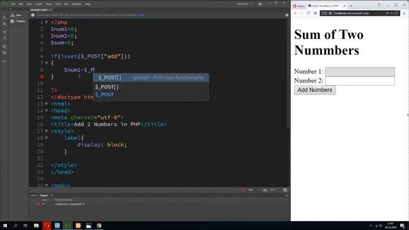
Task: Open the Insert menu in Dreamweaver
Action: coord(38,4)
